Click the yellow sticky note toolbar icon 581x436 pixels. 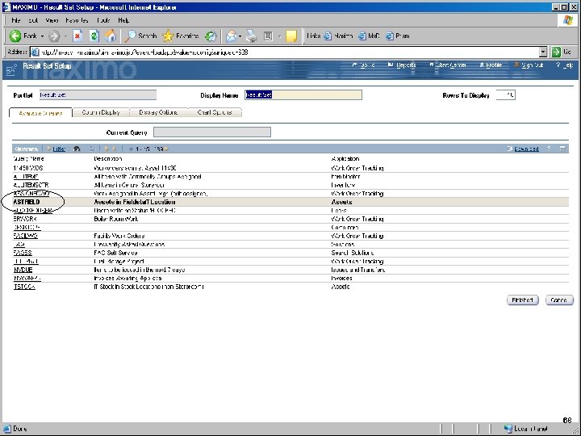[291, 36]
